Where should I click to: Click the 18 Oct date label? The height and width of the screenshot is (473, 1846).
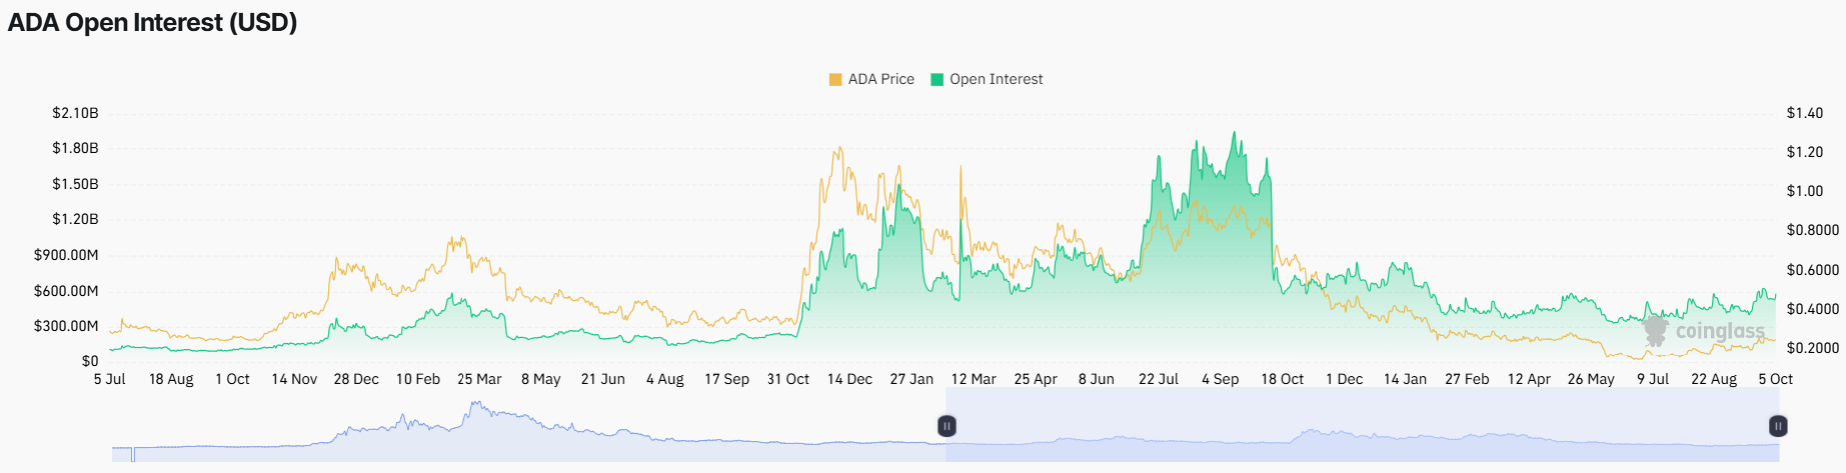click(1283, 379)
